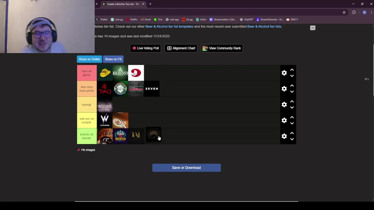Viewport: 374px width, 210px height.
Task: Move 'normal' row up with arrow
Action: [x=292, y=101]
